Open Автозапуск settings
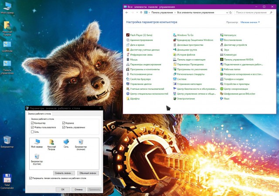Image resolution: width=279 pixels, height=196 pixels. [228, 35]
